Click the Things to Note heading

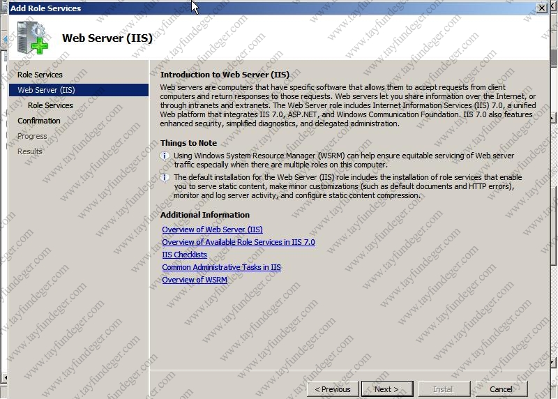(x=188, y=143)
